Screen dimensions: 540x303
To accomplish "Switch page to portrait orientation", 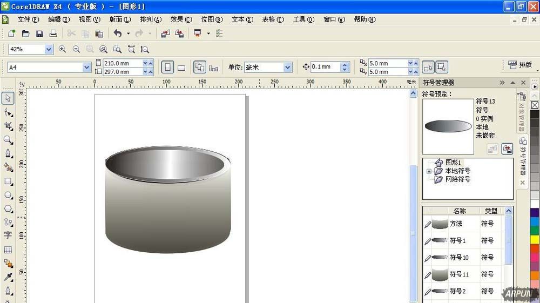I will click(x=168, y=67).
